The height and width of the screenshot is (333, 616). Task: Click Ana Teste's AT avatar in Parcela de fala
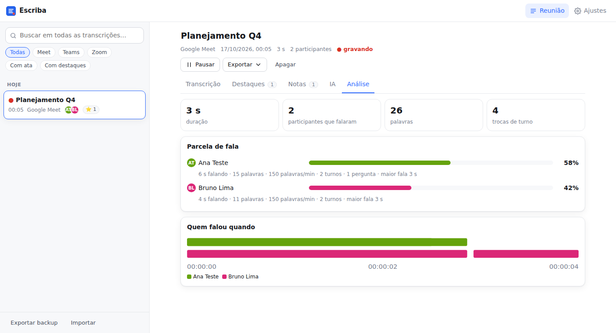[191, 163]
